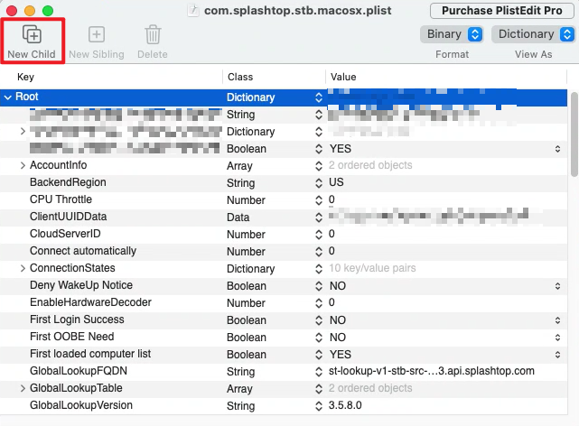This screenshot has height=426, width=579.
Task: Open class popup for GlobalLookupVersion row
Action: (319, 406)
